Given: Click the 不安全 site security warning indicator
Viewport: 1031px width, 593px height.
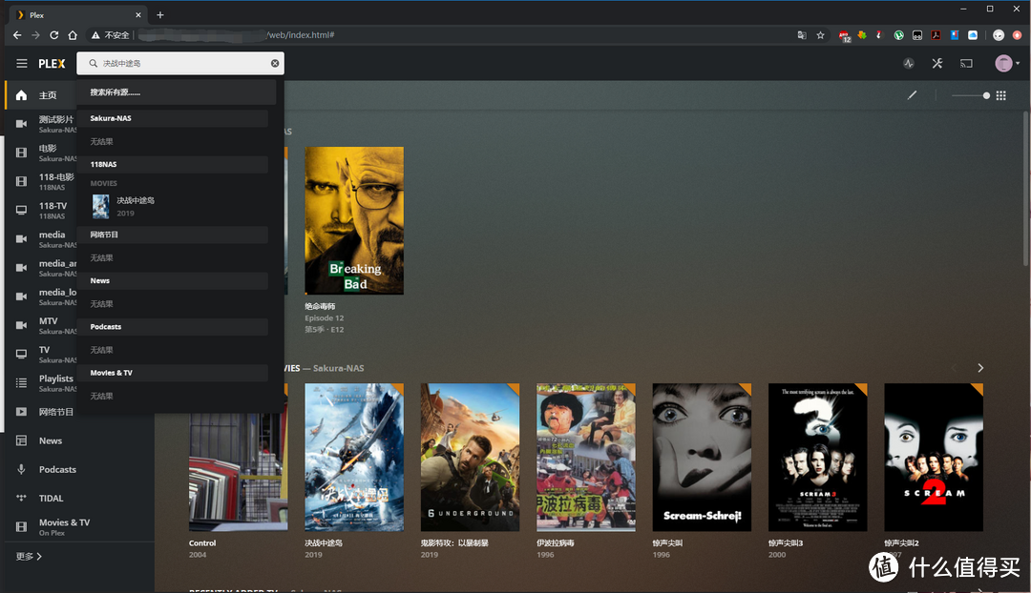Looking at the screenshot, I should tap(110, 35).
